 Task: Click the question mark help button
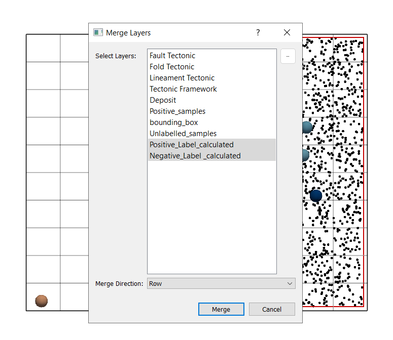pos(258,32)
